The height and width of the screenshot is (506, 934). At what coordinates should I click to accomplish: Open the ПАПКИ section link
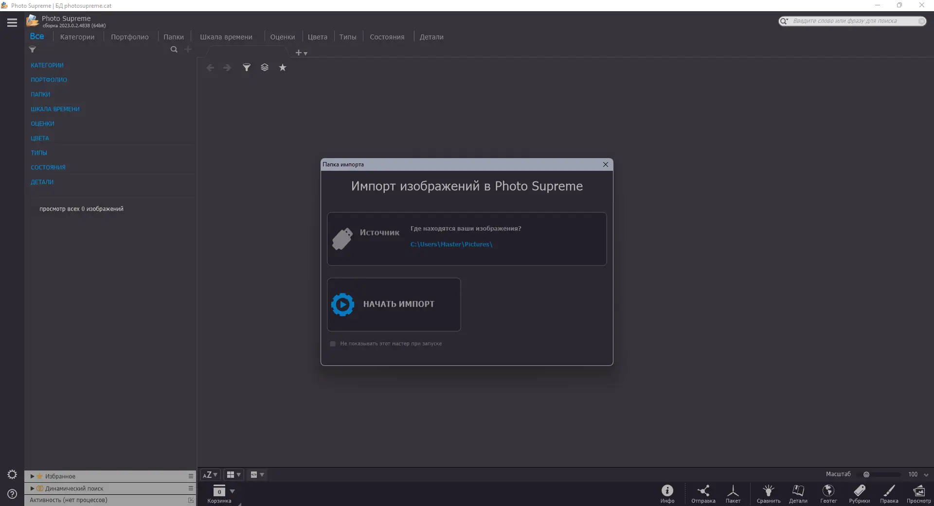click(40, 94)
